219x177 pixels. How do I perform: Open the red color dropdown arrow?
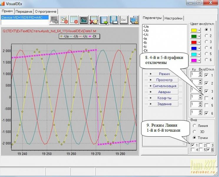point(199,42)
